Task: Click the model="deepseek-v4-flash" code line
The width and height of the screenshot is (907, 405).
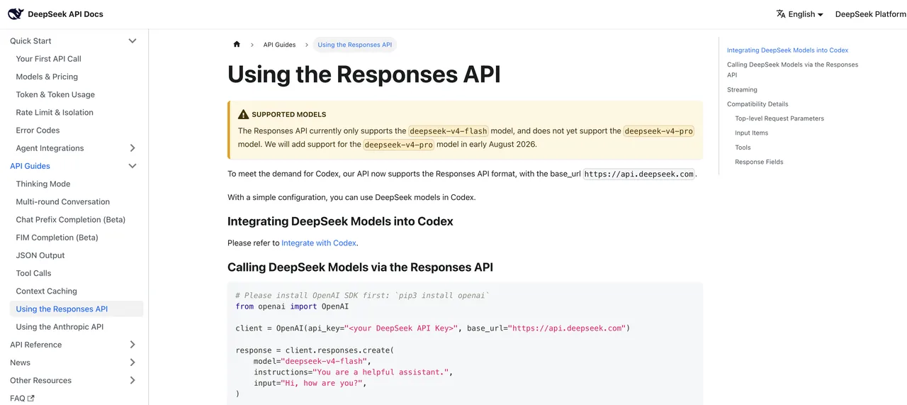Action: pos(312,361)
